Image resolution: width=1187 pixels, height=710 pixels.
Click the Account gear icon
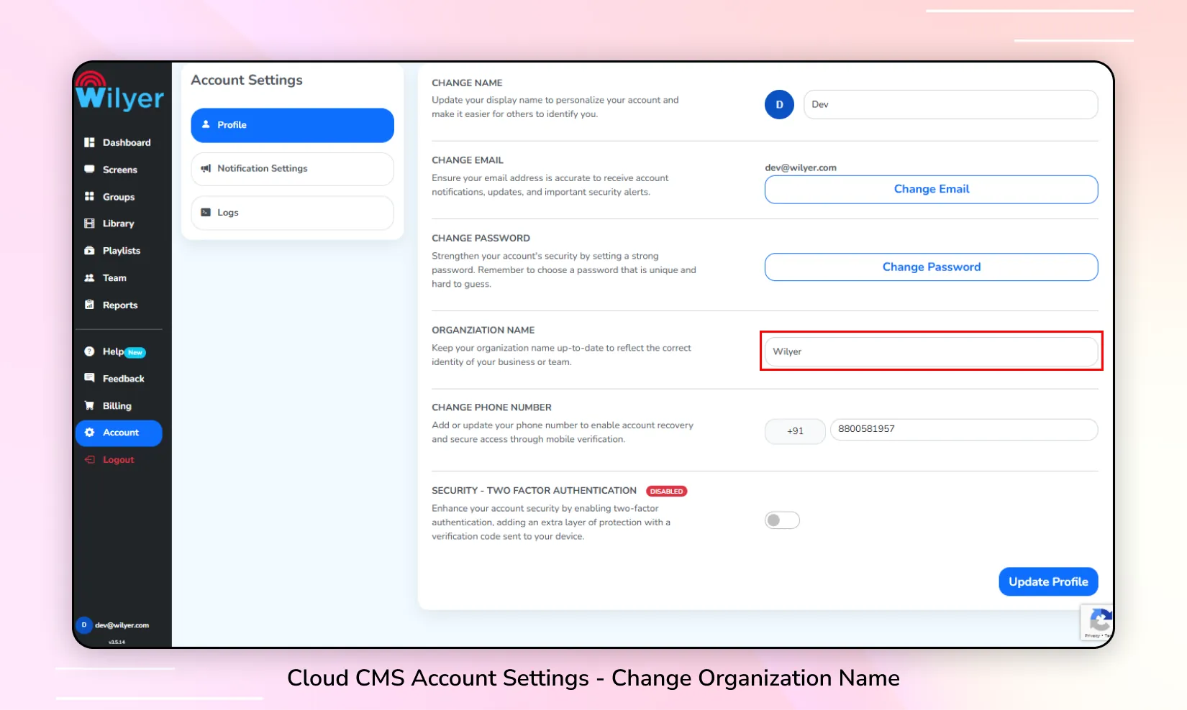click(89, 433)
